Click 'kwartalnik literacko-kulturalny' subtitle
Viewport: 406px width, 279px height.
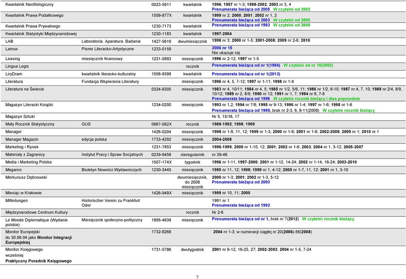pos(109,74)
